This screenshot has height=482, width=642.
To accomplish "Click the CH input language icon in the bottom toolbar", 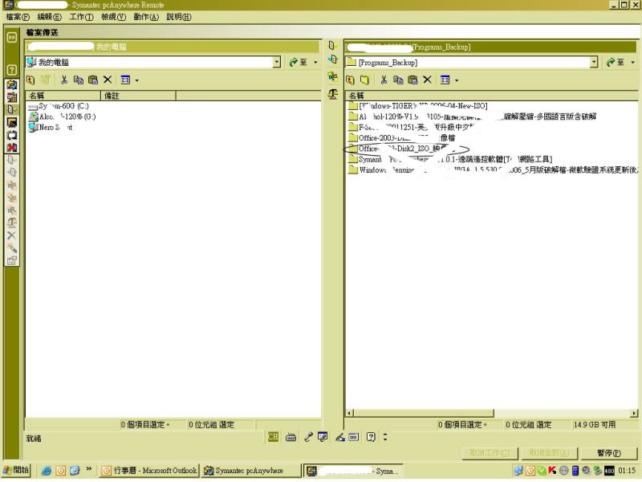I will click(x=273, y=437).
